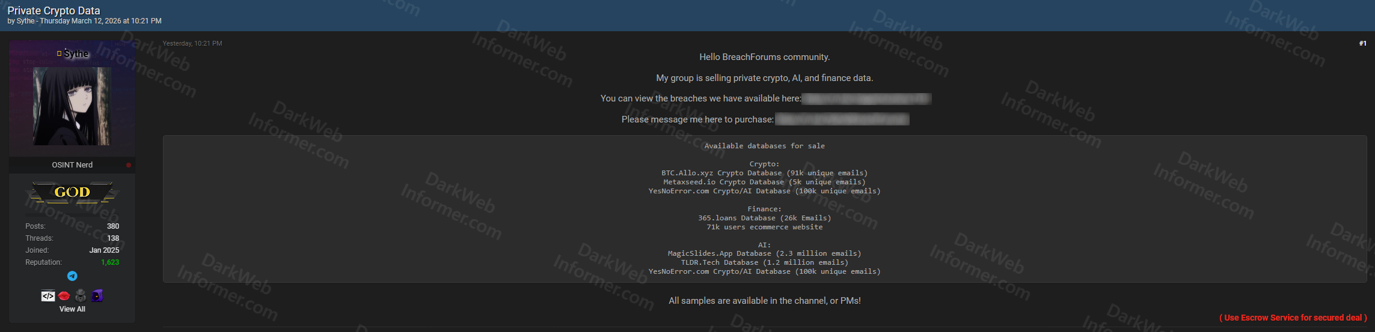Image resolution: width=1375 pixels, height=332 pixels.
Task: Click the 'AI:' section label
Action: 765,245
